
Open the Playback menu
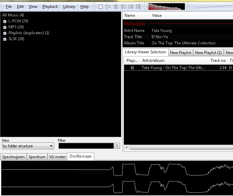point(50,7)
